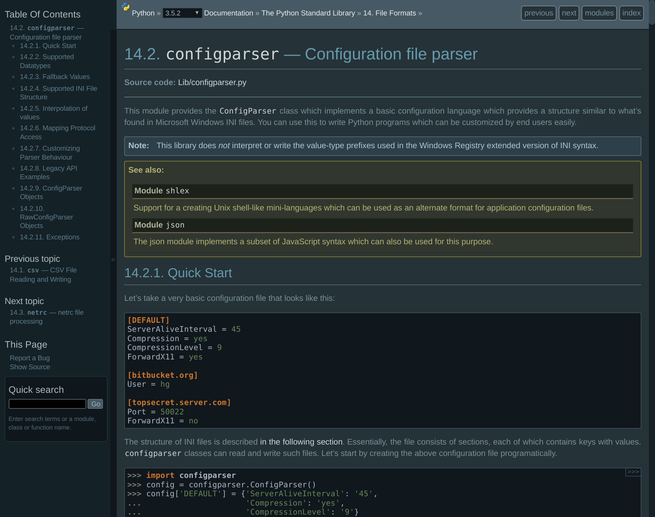The width and height of the screenshot is (655, 517).
Task: Follow 'in the following section' link
Action: pyautogui.click(x=301, y=442)
